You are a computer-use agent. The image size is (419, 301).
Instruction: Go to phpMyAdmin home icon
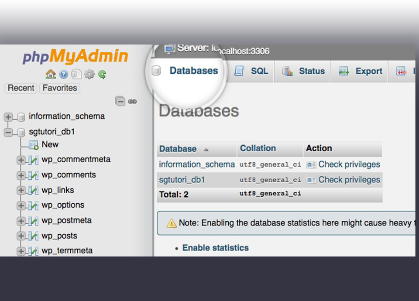point(51,74)
